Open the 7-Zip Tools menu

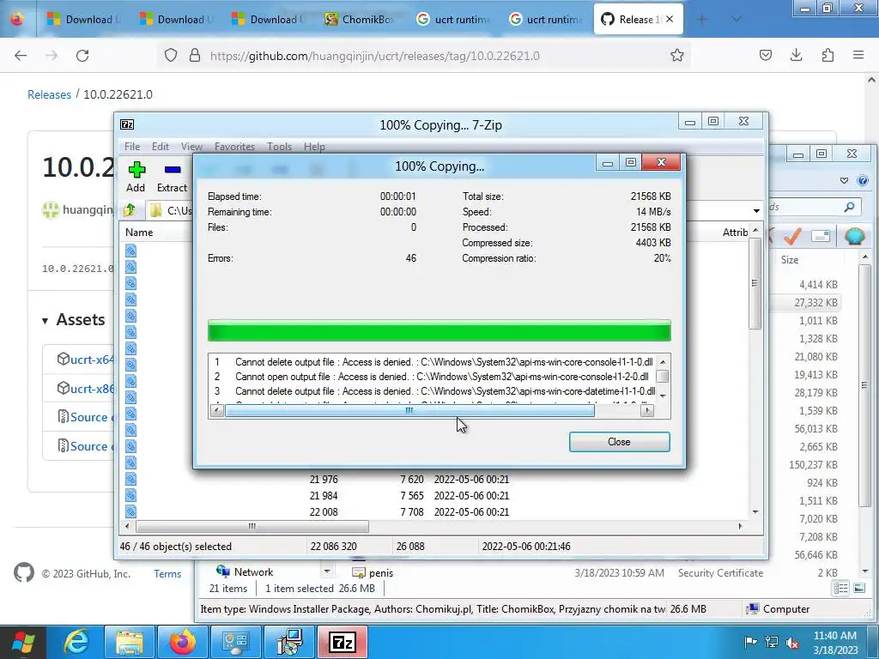pyautogui.click(x=279, y=146)
